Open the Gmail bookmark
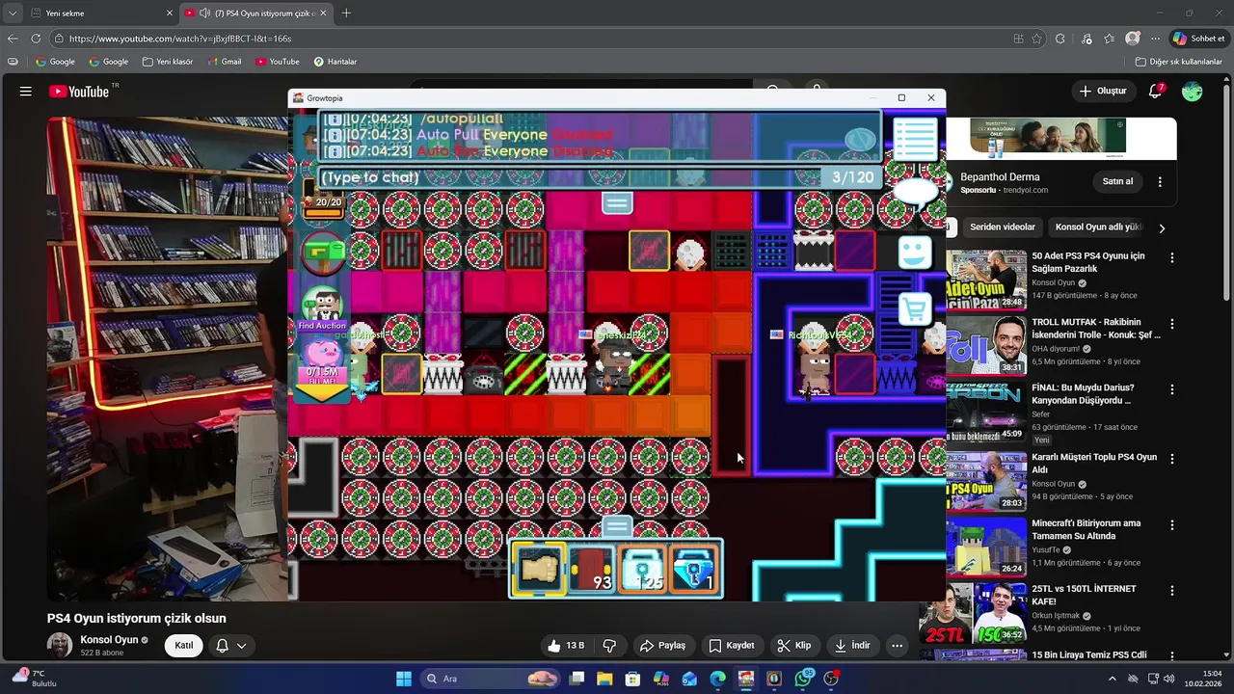Image resolution: width=1234 pixels, height=694 pixels. click(x=224, y=62)
